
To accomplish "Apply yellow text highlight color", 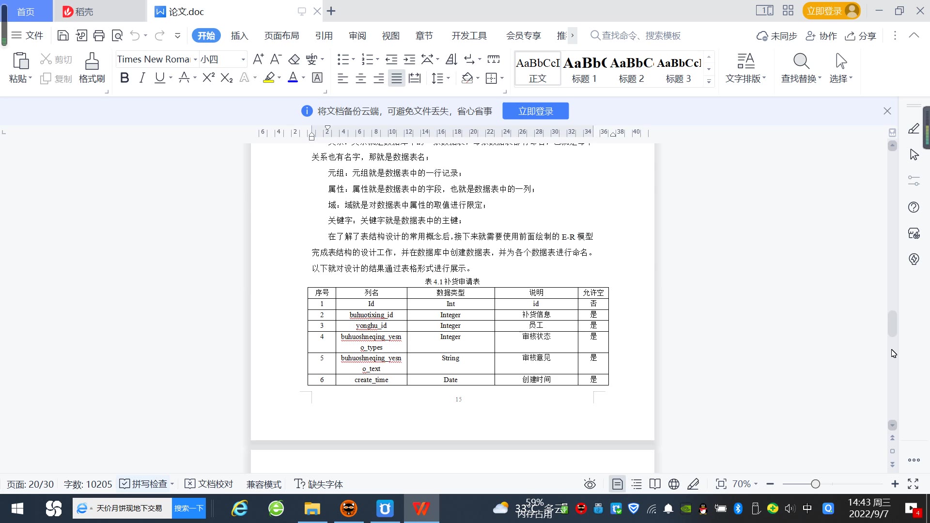I will tap(269, 77).
